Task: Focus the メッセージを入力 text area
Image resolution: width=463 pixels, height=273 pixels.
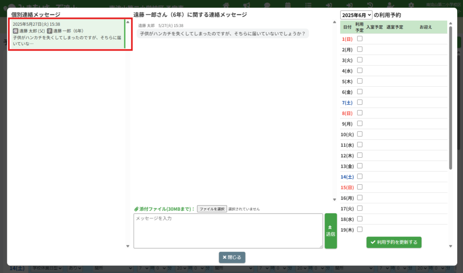Action: coord(228,231)
